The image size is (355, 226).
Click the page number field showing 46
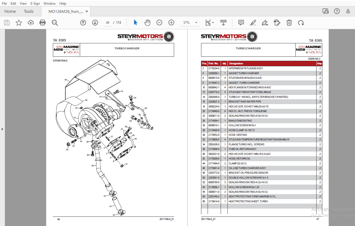(108, 23)
